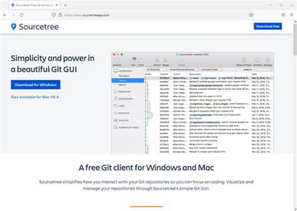Click the Sourcetree logo icon

coord(14,26)
